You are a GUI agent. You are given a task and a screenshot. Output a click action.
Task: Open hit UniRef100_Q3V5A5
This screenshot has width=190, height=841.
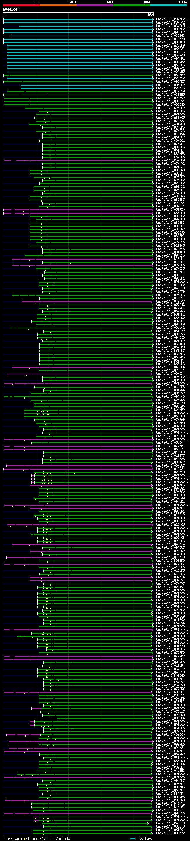(170, 26)
